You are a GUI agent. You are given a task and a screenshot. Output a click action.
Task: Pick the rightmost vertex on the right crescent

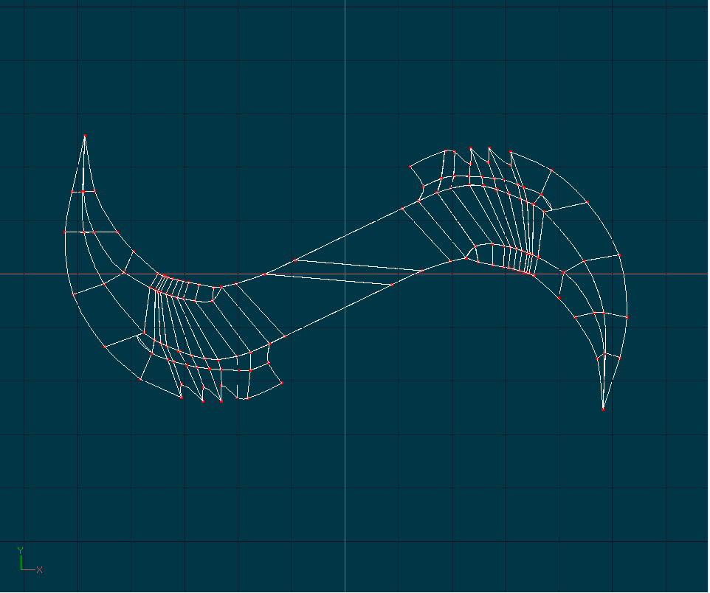point(627,317)
